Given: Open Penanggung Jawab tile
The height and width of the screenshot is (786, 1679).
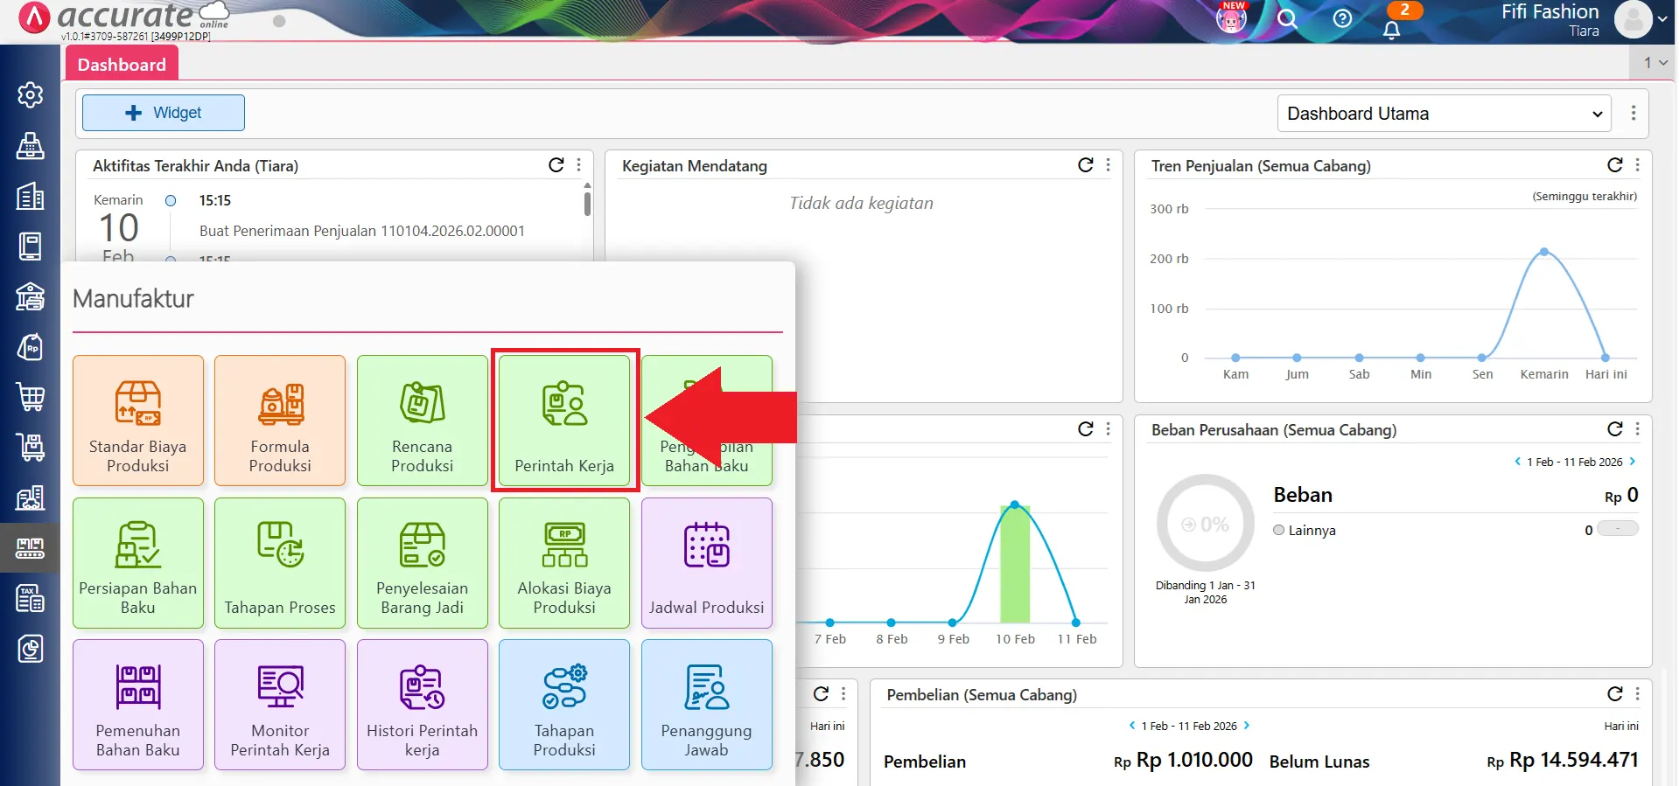Looking at the screenshot, I should [706, 705].
